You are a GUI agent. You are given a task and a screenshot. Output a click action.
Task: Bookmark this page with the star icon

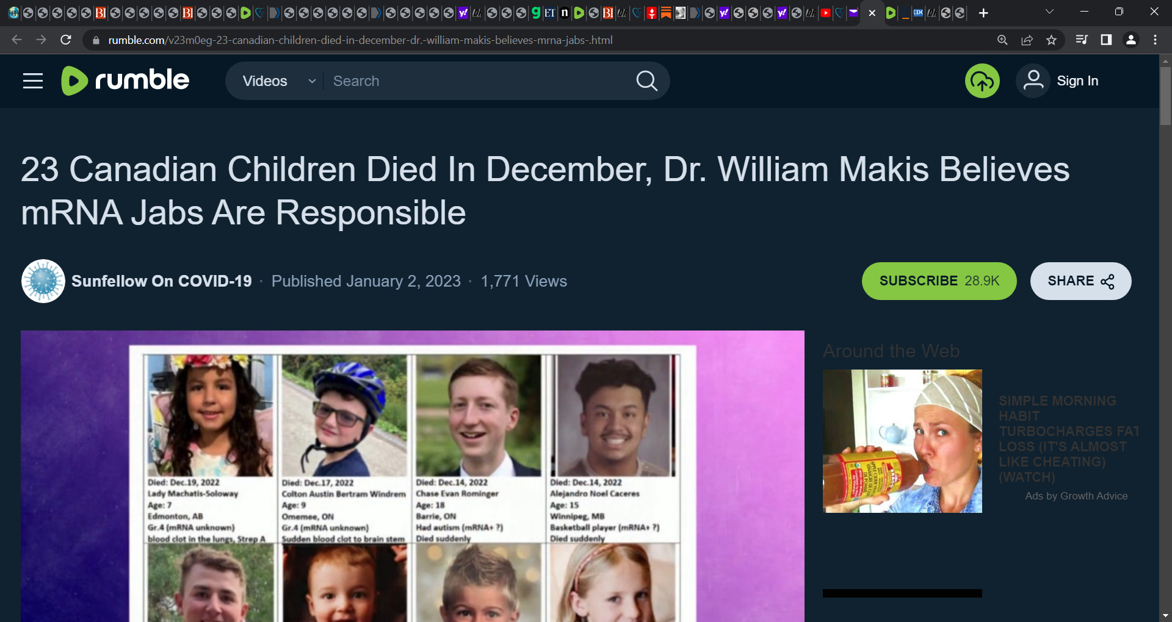(1051, 40)
